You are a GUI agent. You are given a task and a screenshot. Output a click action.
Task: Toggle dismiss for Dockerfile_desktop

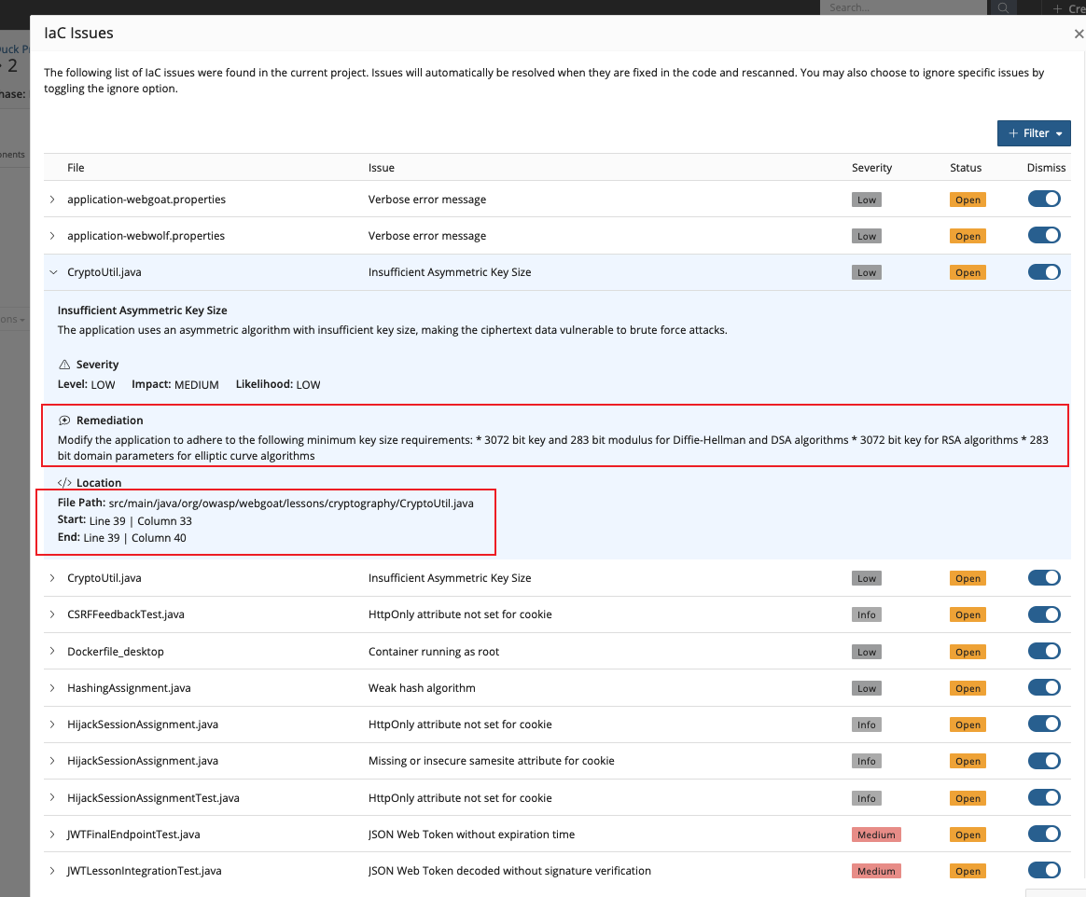point(1044,651)
